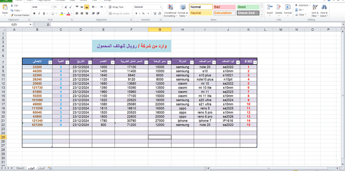
Task: Open the font size dropdown
Action: click(x=62, y=7)
